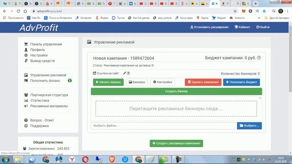Open Баннеры button in campaign
Viewport: 292px width, 164px height.
[x=137, y=82]
